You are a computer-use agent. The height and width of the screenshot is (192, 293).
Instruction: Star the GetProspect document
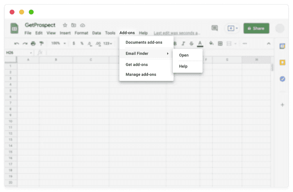tap(65, 25)
